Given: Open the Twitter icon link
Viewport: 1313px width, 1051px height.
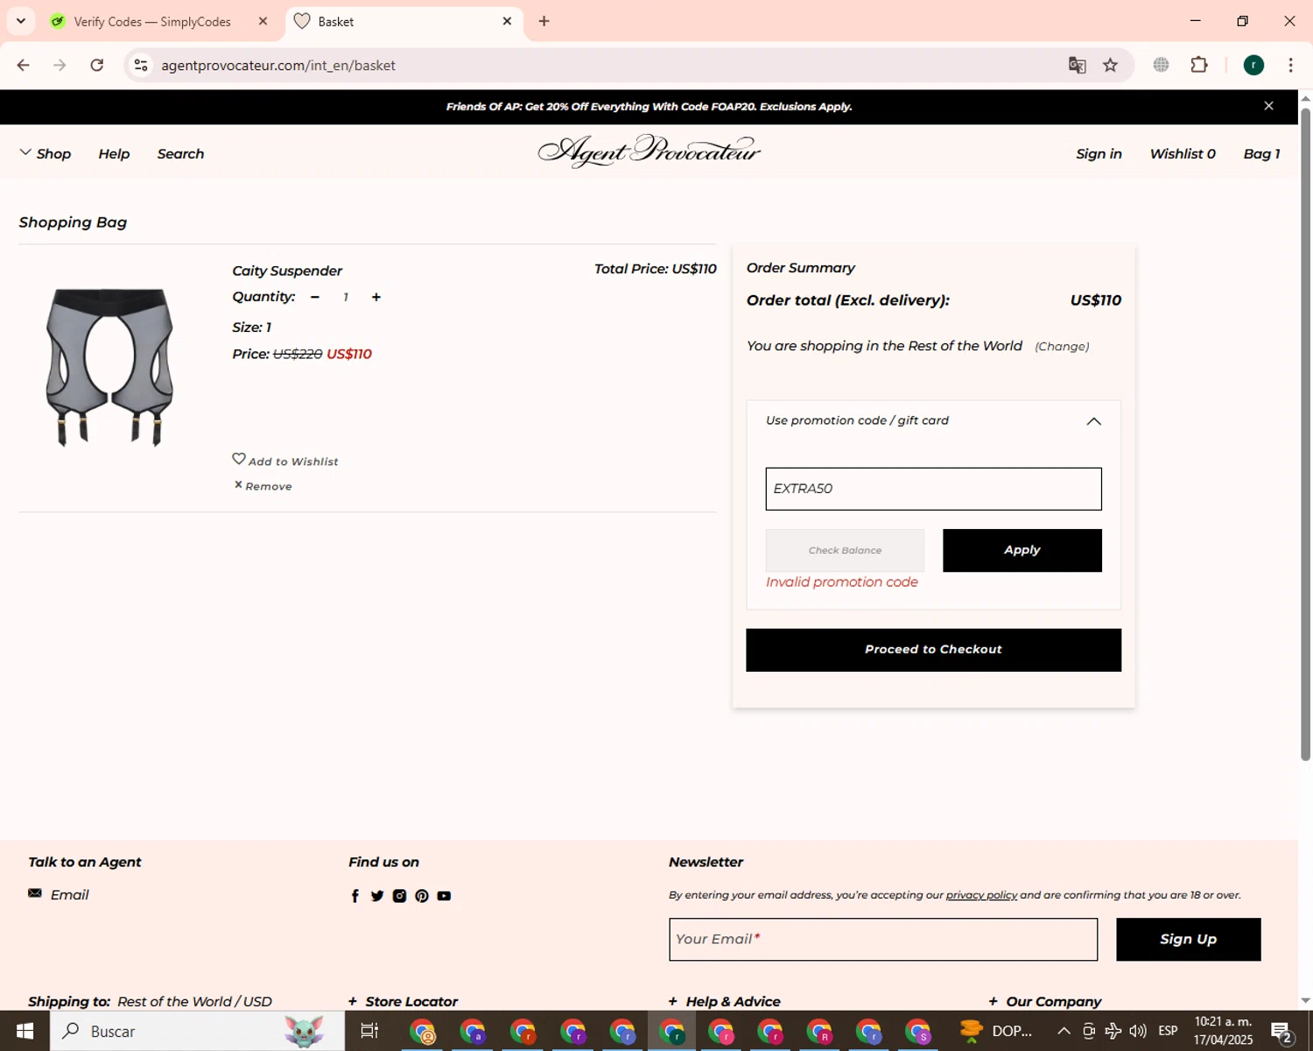Looking at the screenshot, I should click(377, 896).
